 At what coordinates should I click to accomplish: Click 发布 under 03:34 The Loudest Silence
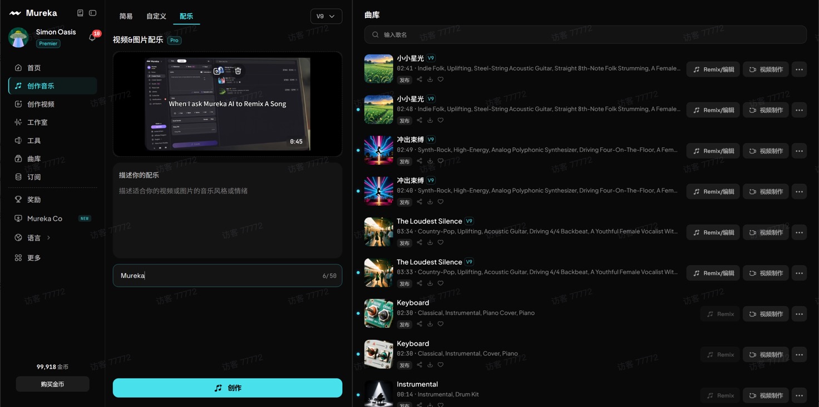404,243
